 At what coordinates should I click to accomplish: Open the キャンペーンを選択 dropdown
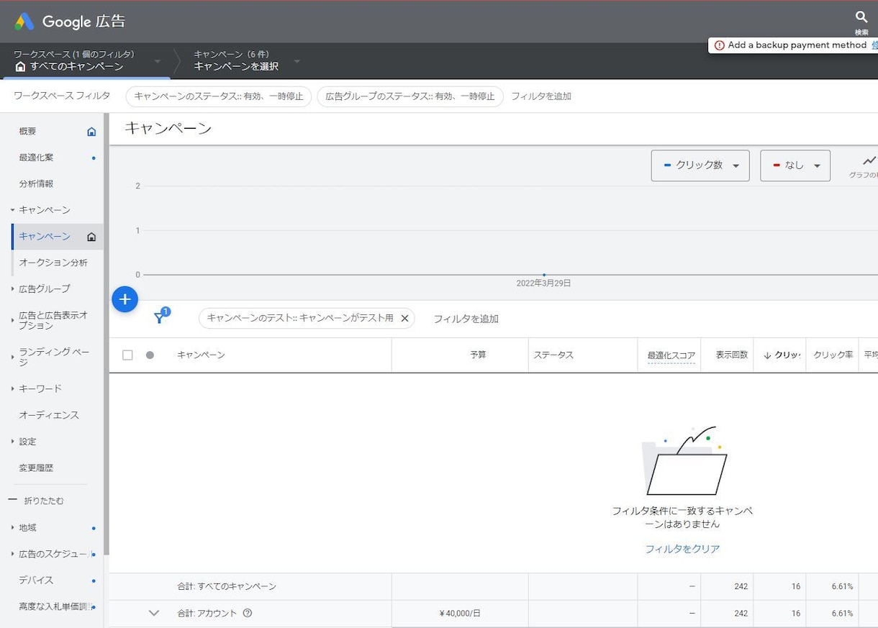click(x=297, y=61)
